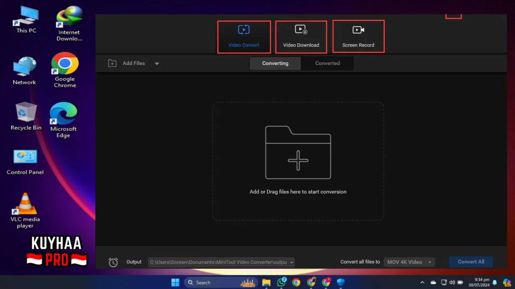Open the Screen Record module

coord(358,37)
